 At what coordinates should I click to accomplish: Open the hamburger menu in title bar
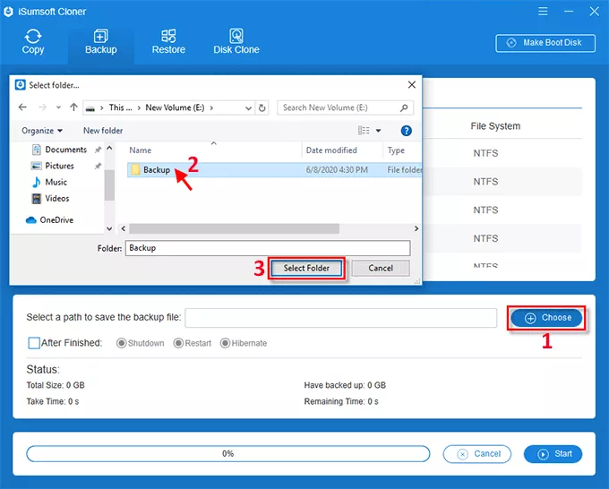pos(543,12)
